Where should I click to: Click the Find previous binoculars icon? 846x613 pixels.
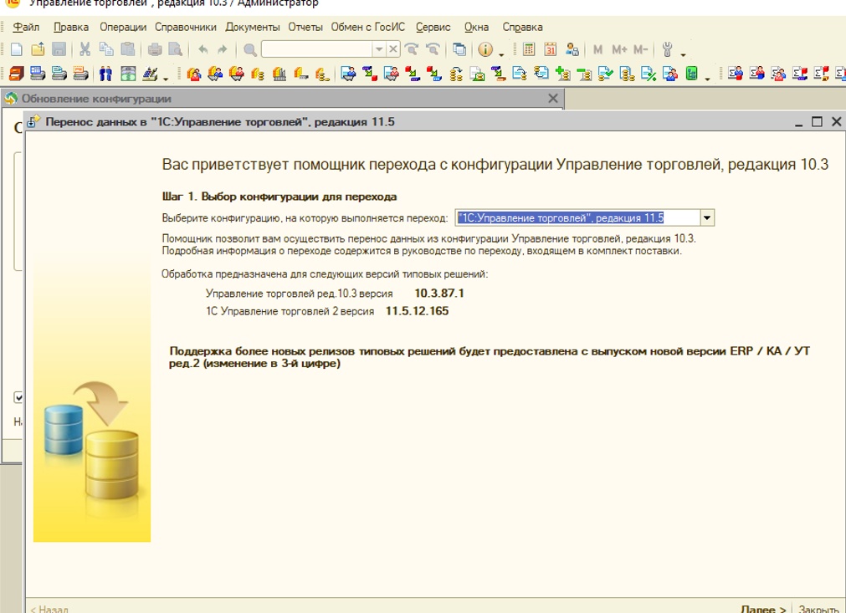coord(433,49)
